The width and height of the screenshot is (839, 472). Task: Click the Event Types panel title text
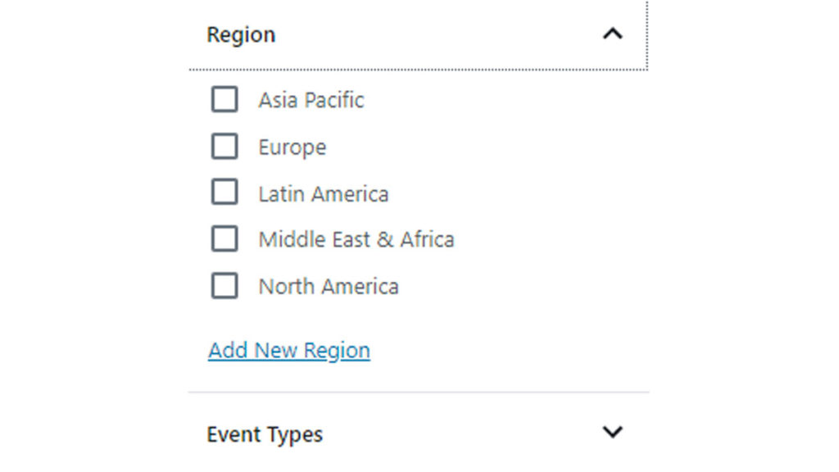pyautogui.click(x=265, y=434)
